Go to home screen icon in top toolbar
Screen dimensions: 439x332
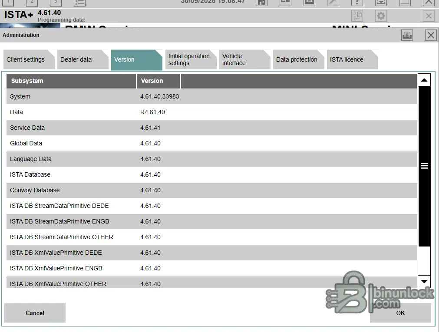(261, 3)
